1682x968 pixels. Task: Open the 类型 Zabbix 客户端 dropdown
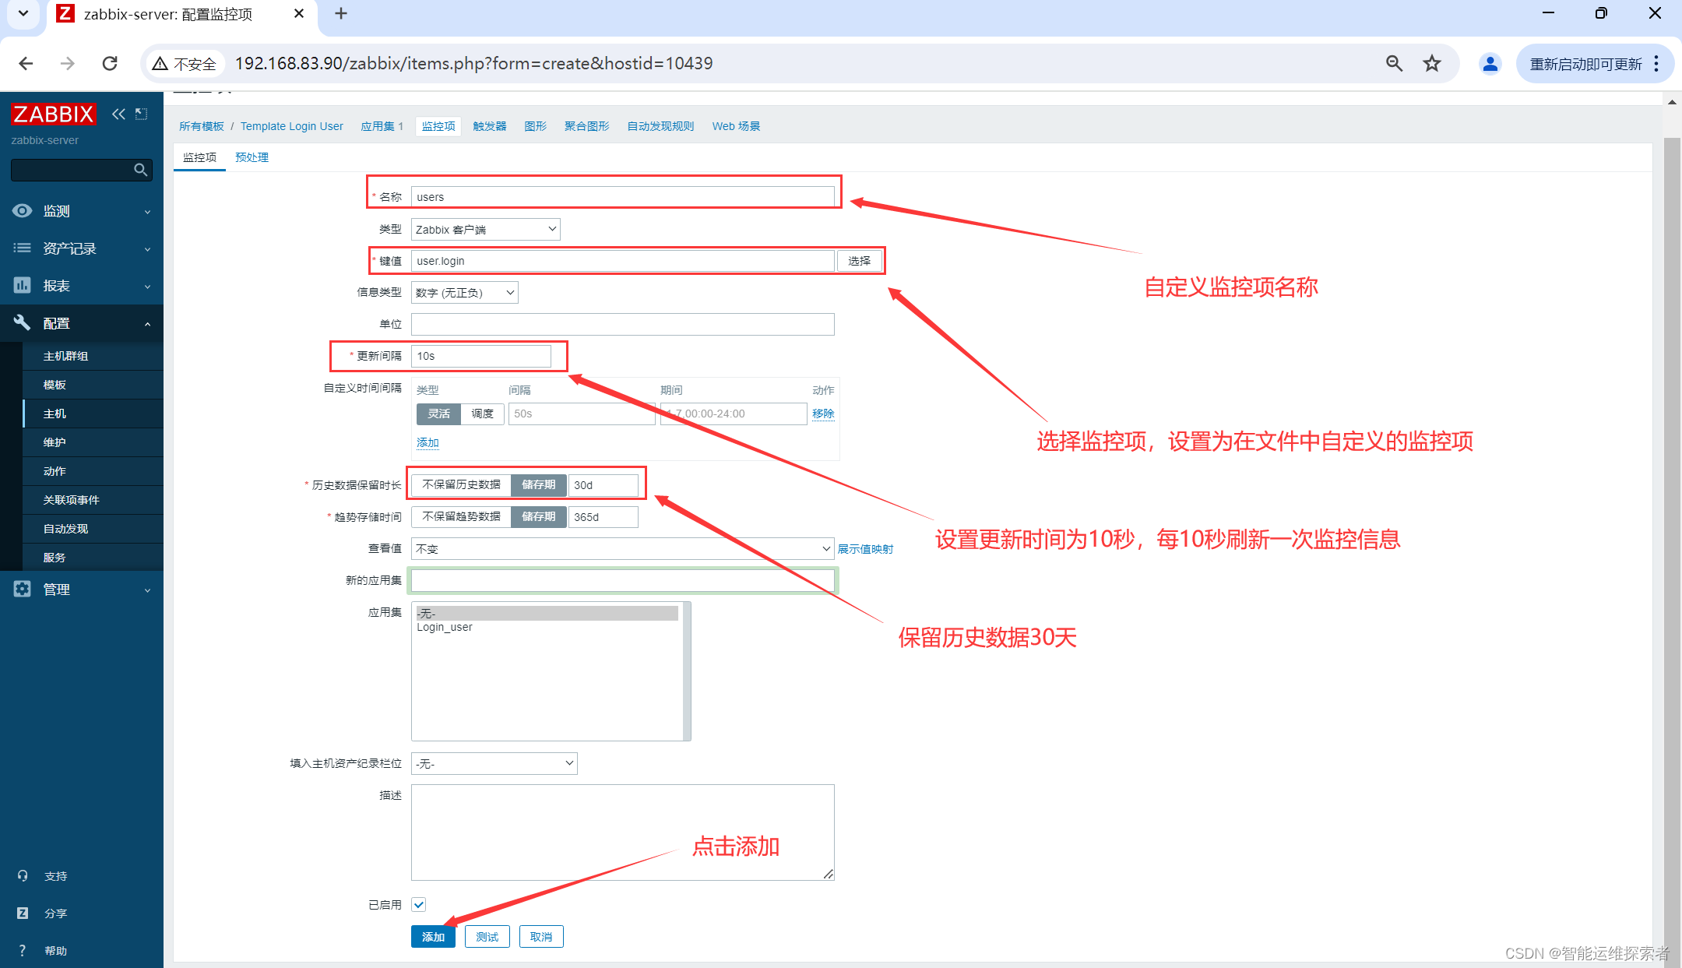485,230
